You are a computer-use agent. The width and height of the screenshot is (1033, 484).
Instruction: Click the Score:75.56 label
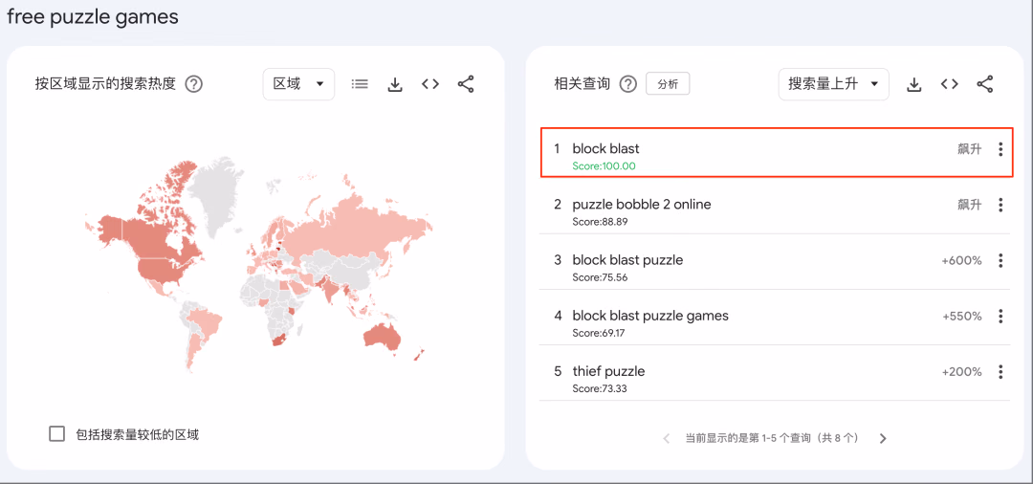tap(600, 277)
